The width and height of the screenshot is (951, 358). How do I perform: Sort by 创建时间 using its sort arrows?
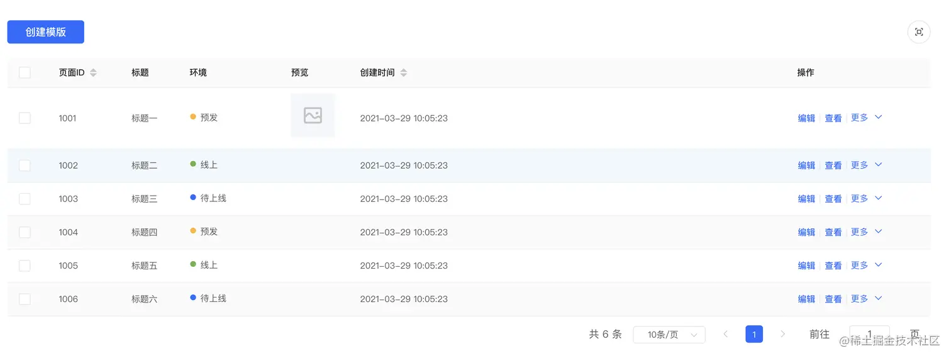coord(404,73)
